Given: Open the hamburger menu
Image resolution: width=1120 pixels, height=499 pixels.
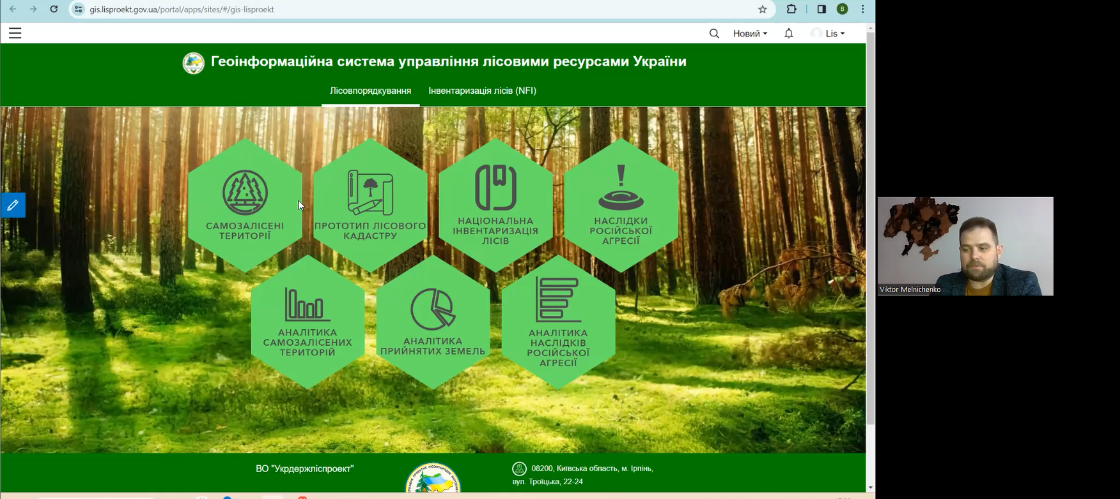Looking at the screenshot, I should 15,33.
